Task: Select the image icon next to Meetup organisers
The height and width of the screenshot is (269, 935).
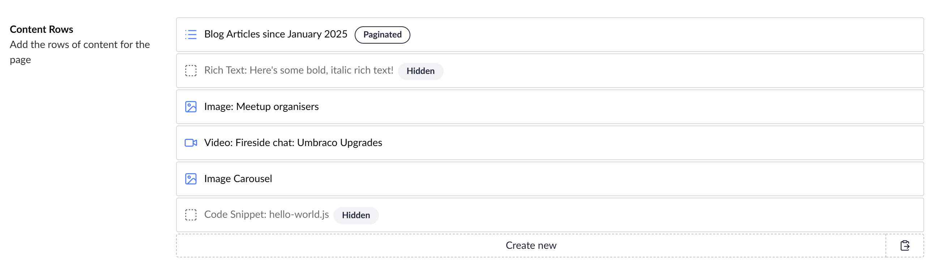Action: (190, 106)
